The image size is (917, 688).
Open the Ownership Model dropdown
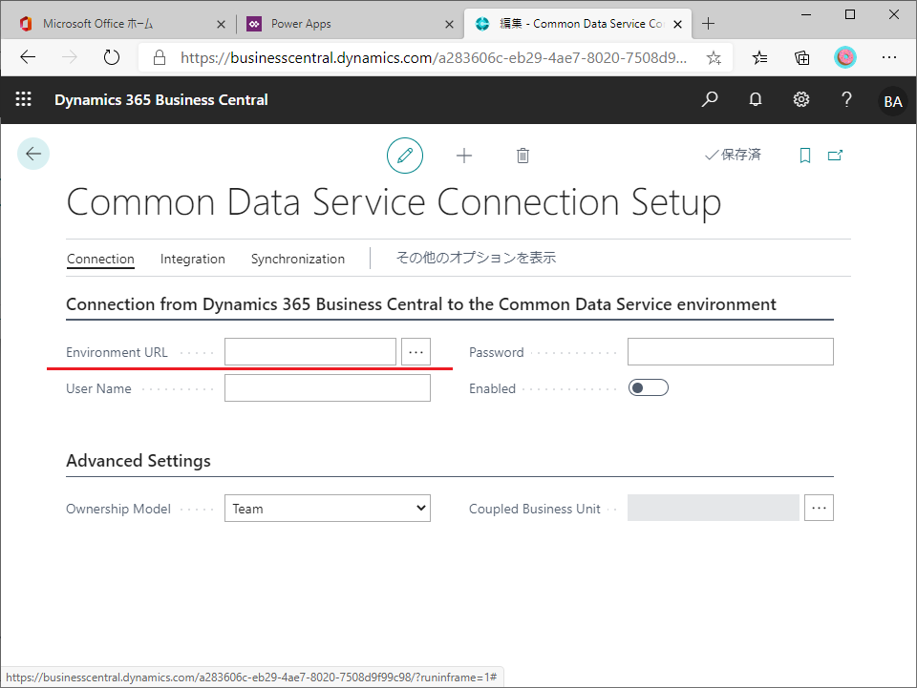[x=328, y=508]
